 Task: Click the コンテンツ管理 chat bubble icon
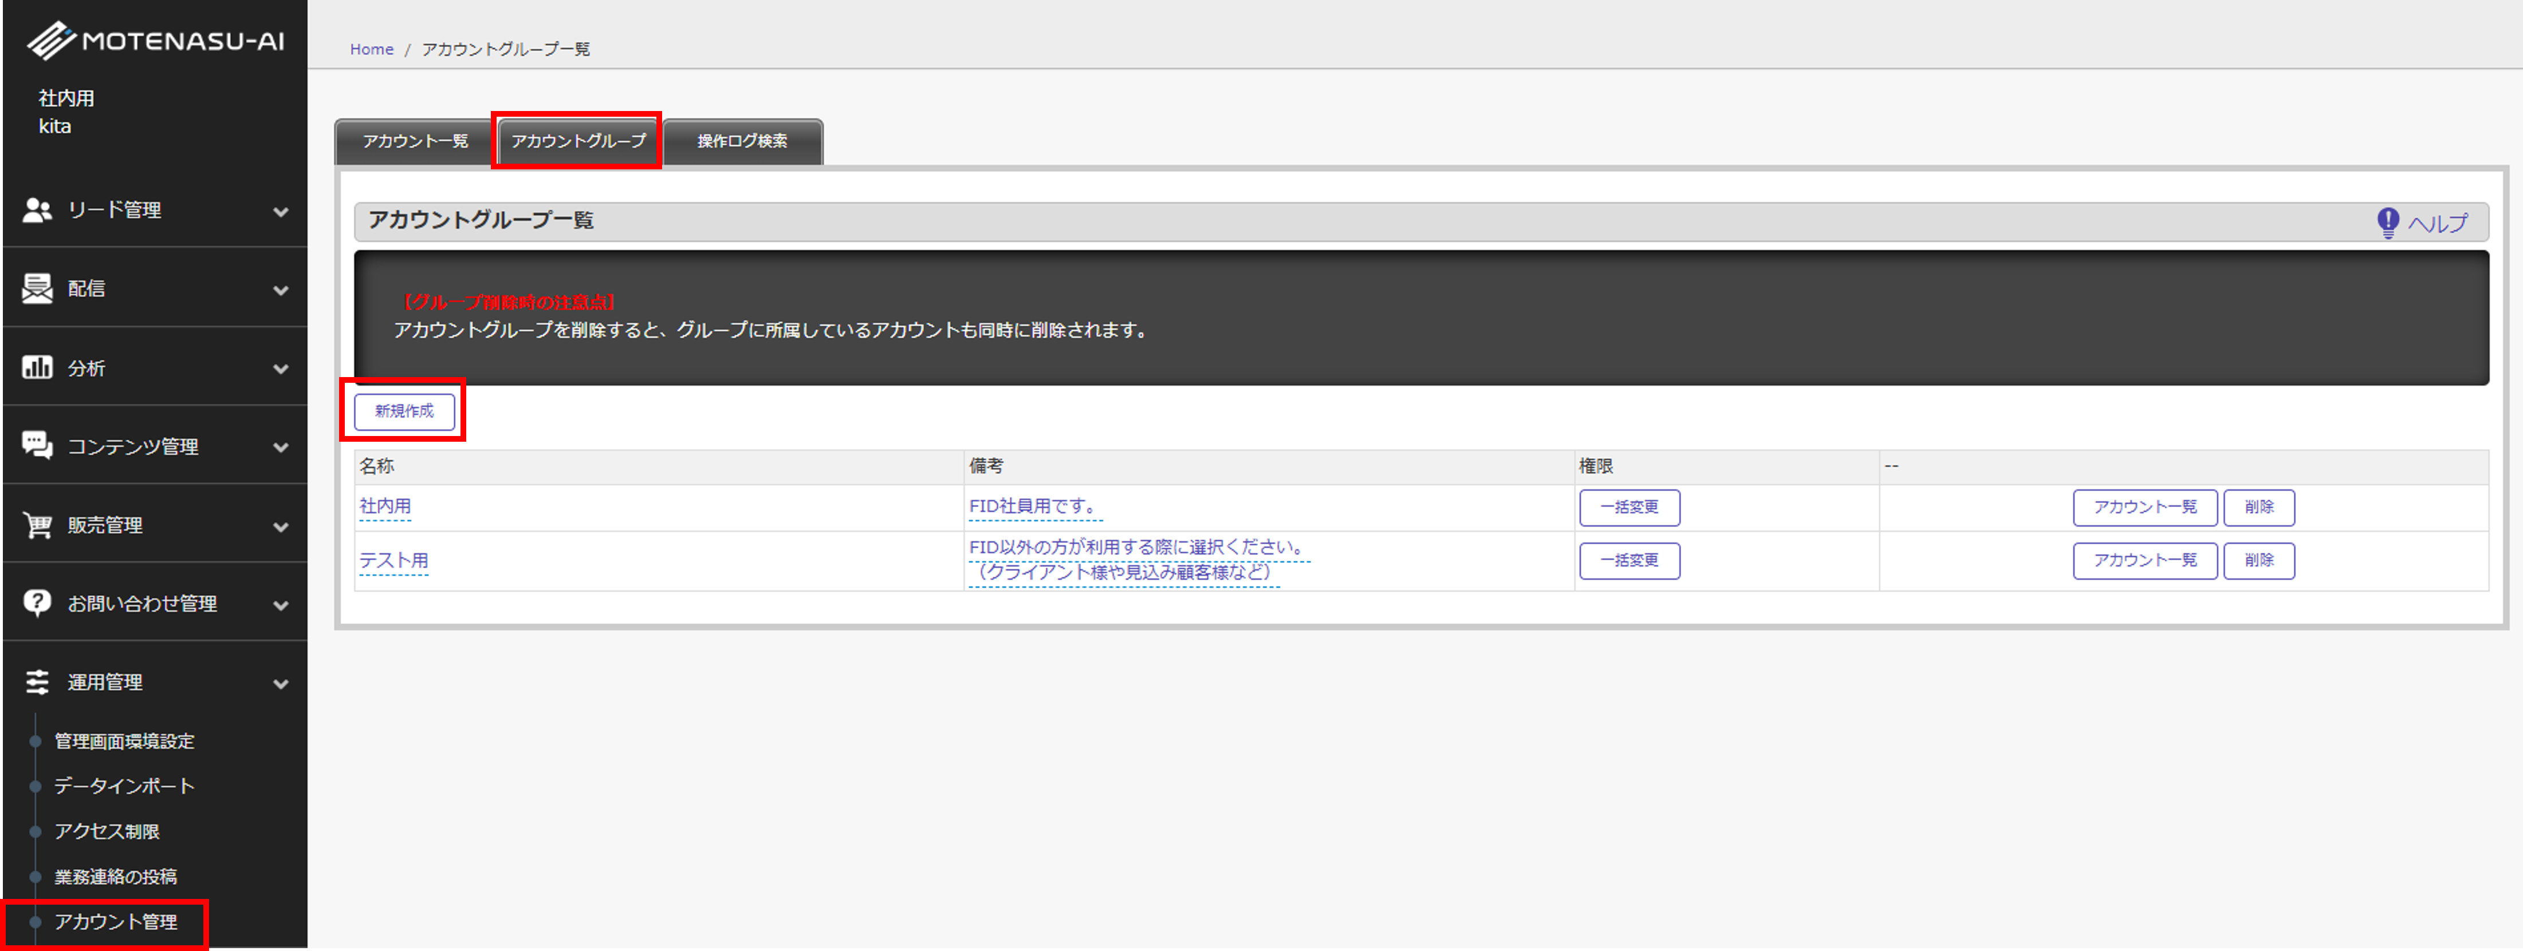[37, 446]
